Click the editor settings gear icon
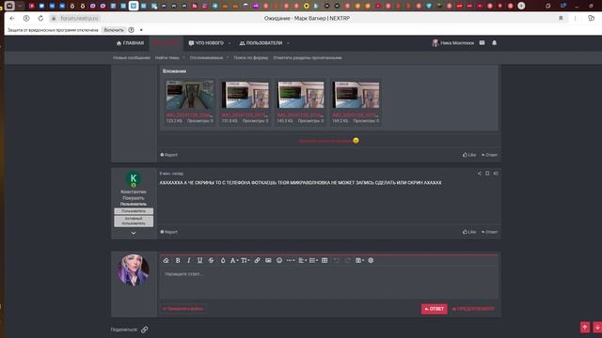The width and height of the screenshot is (602, 338). point(371,261)
